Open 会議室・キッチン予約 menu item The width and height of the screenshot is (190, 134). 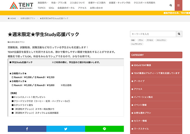[120, 3]
